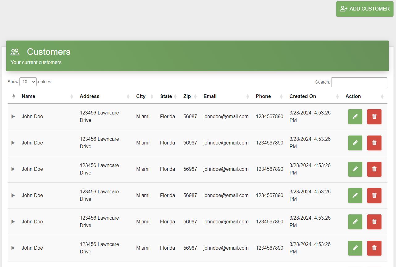Open the entries-per-page dropdown
This screenshot has width=396, height=267.
pyautogui.click(x=28, y=82)
